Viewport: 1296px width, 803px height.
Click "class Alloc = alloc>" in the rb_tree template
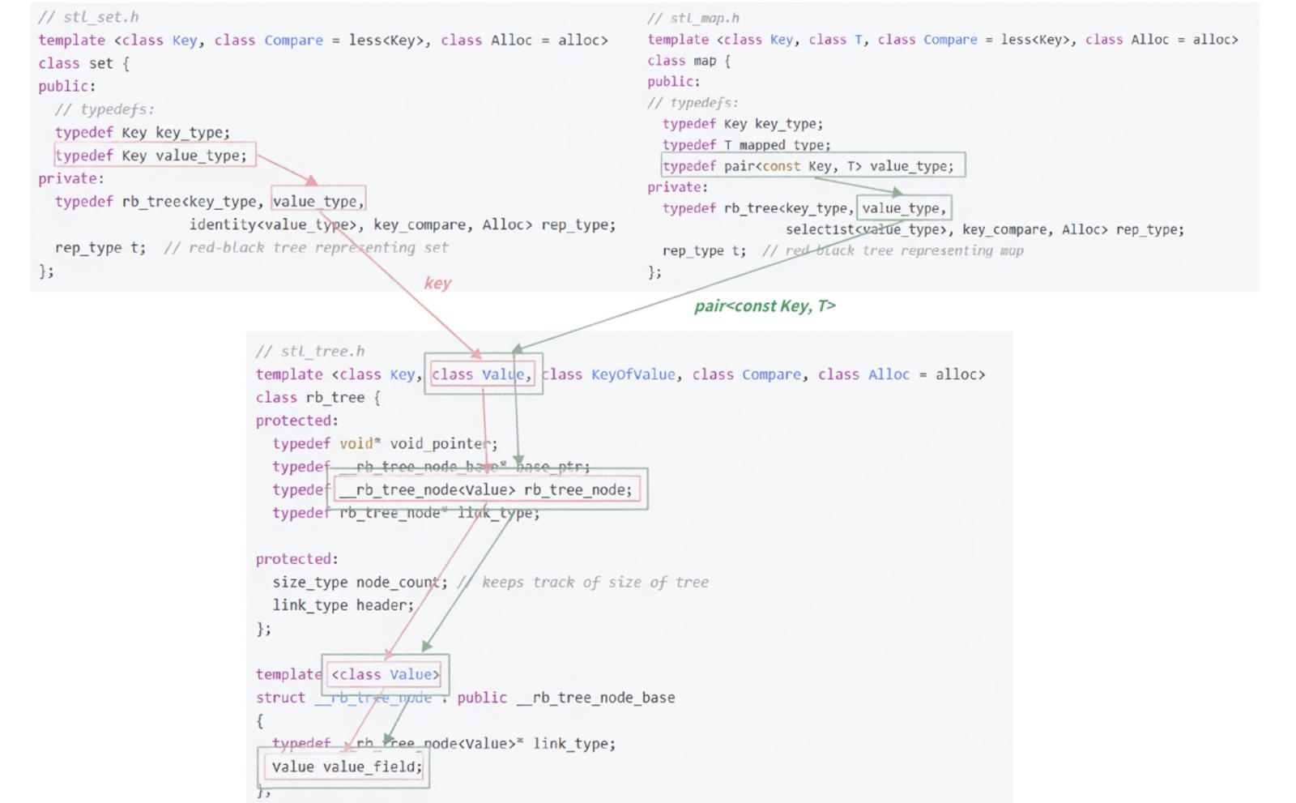(902, 374)
